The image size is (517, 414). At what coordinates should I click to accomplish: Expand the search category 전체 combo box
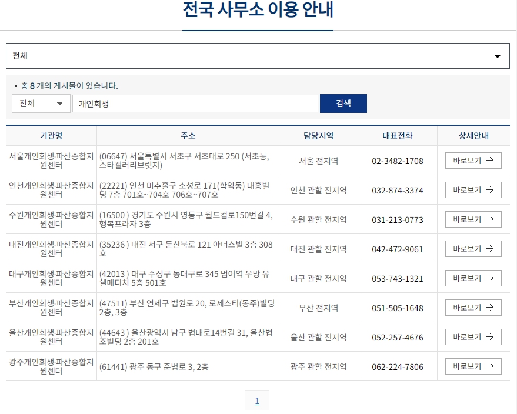click(x=41, y=103)
